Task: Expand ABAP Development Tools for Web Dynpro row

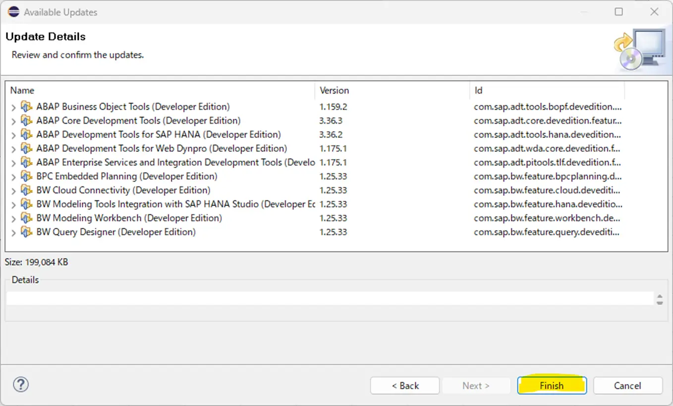Action: tap(13, 148)
